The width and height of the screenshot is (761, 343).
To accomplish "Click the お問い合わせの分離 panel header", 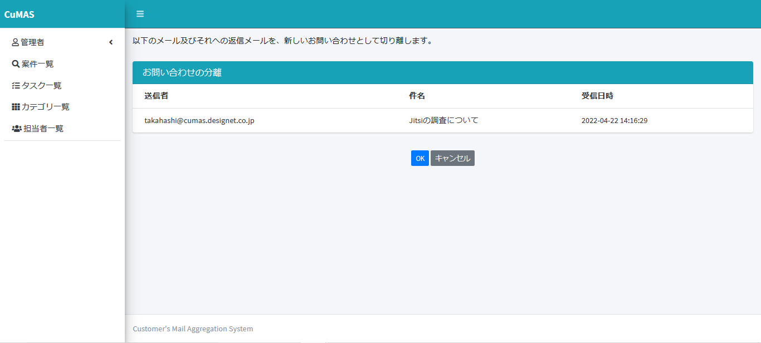I will click(182, 73).
